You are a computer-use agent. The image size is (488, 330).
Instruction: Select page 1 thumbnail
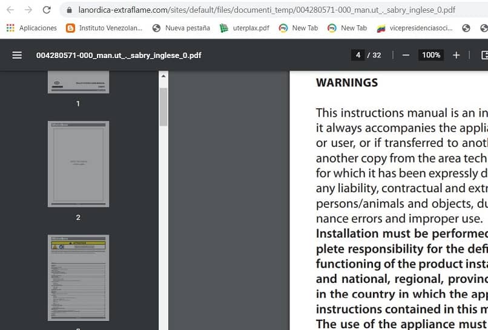point(78,82)
